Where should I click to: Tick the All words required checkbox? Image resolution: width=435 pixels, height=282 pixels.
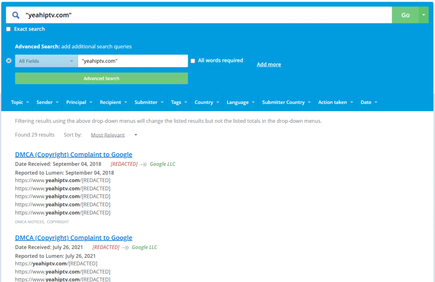(193, 61)
